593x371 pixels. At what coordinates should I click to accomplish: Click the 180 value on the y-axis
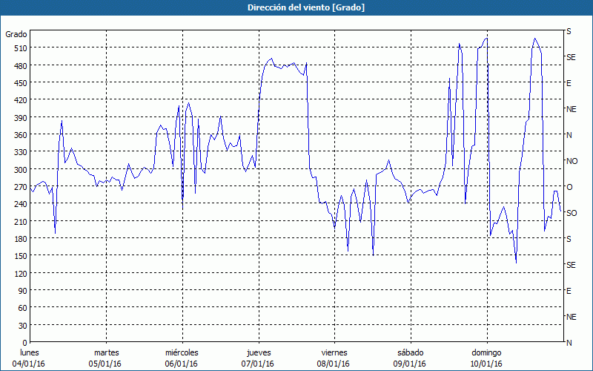19,239
